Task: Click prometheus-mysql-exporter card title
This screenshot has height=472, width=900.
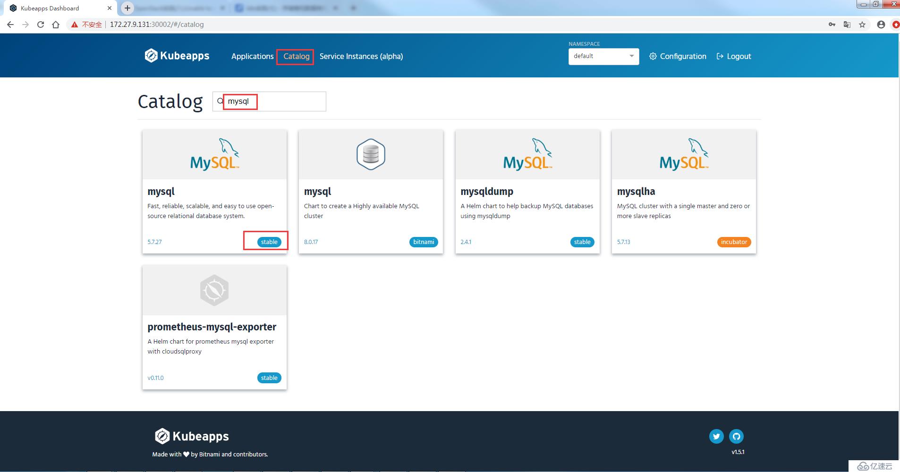Action: tap(212, 327)
